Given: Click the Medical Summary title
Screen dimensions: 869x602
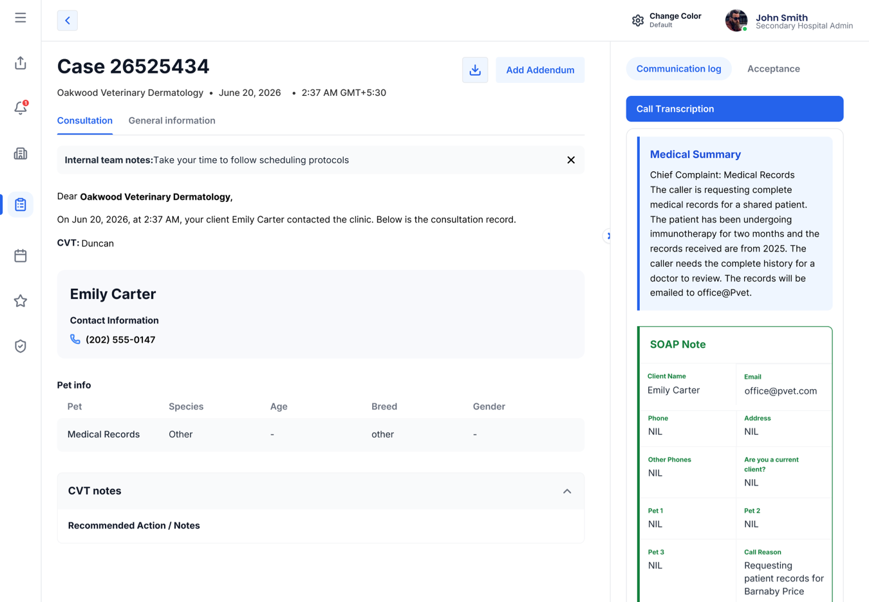Looking at the screenshot, I should click(695, 154).
